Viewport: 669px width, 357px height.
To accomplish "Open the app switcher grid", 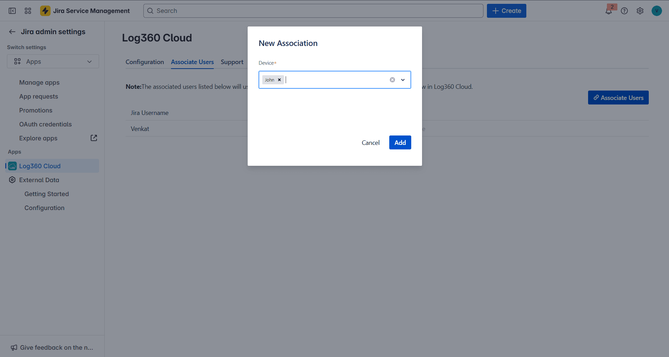I will 28,11.
